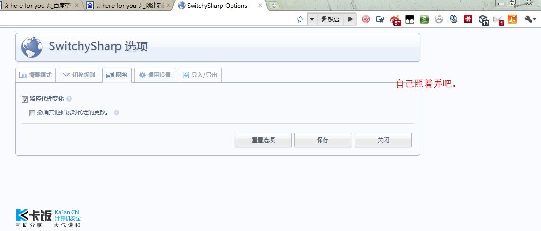Open the dropdown arrow beside the star

[x=312, y=19]
